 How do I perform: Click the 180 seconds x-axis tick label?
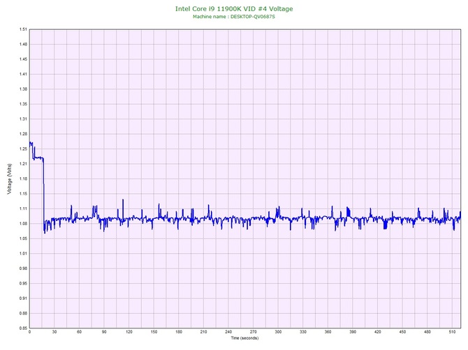(179, 332)
